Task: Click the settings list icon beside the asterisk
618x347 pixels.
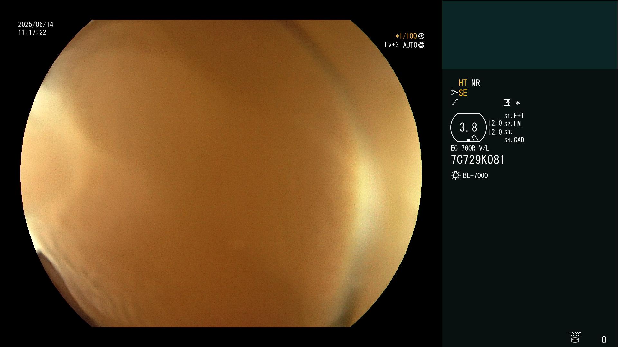Action: click(507, 102)
